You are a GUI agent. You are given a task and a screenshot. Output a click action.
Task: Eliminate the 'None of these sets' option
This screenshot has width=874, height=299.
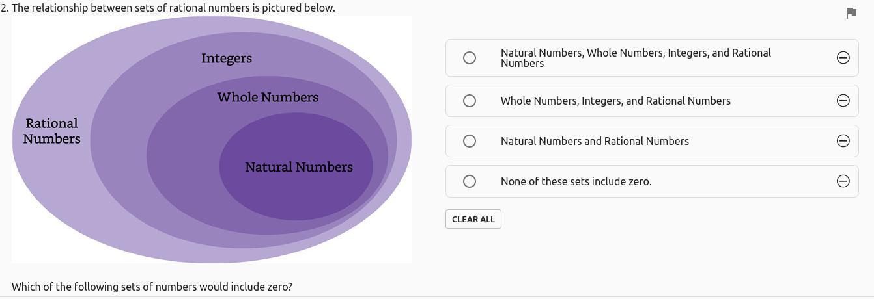click(843, 181)
